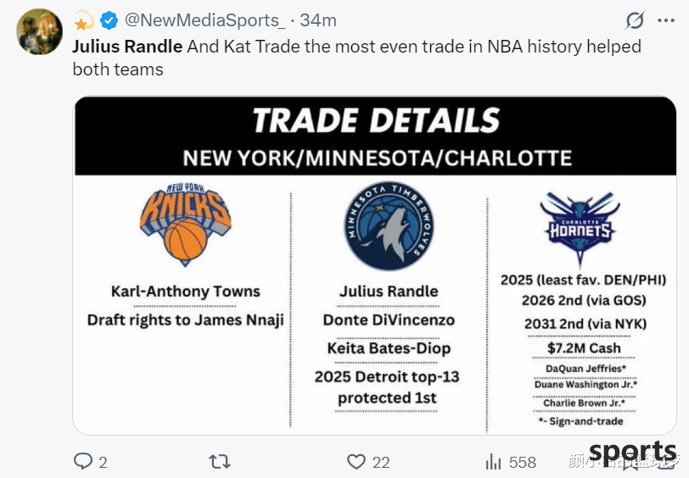Open the reply comment icon

pos(82,461)
